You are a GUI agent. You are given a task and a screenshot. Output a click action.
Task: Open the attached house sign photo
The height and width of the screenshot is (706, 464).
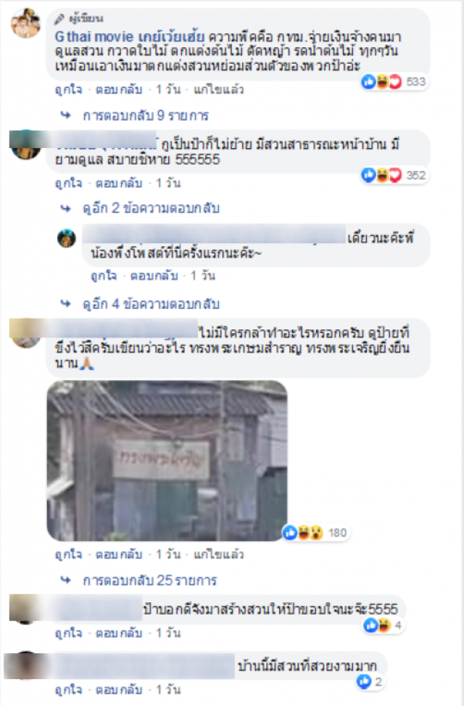pyautogui.click(x=167, y=461)
